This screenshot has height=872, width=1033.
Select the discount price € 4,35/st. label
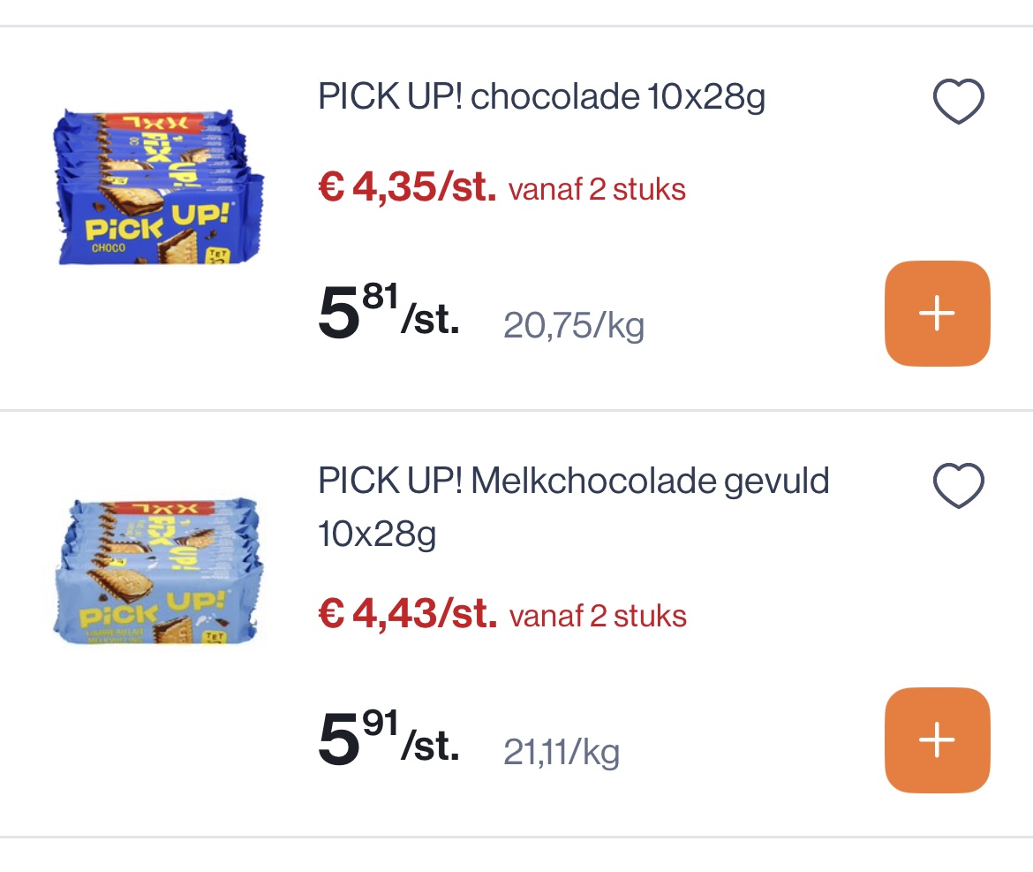click(x=406, y=188)
